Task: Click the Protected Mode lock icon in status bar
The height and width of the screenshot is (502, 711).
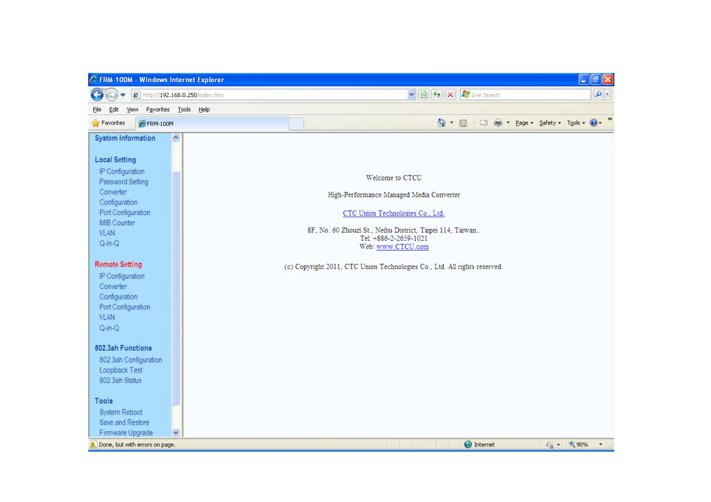Action: click(550, 445)
